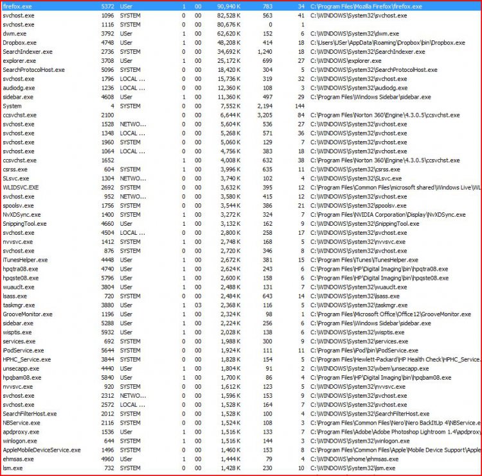The width and height of the screenshot is (482, 476).
Task: Select the SearchFilterHost.exe process name
Action: click(30, 414)
